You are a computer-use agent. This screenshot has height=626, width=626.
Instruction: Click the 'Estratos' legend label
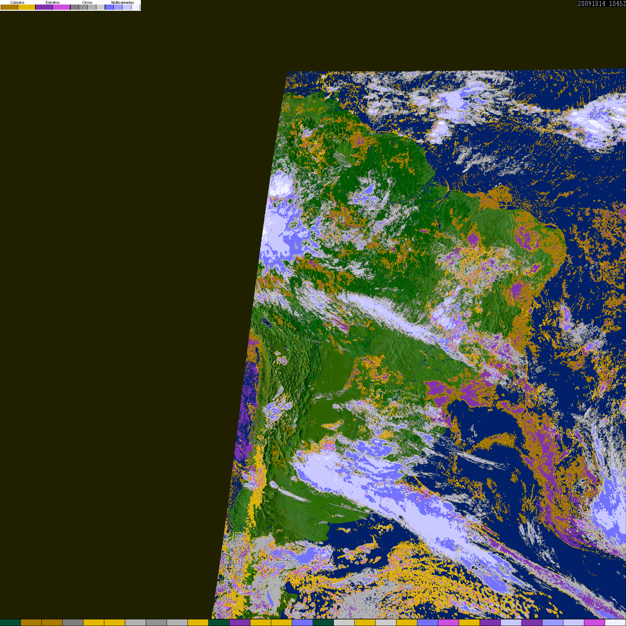[x=53, y=2]
